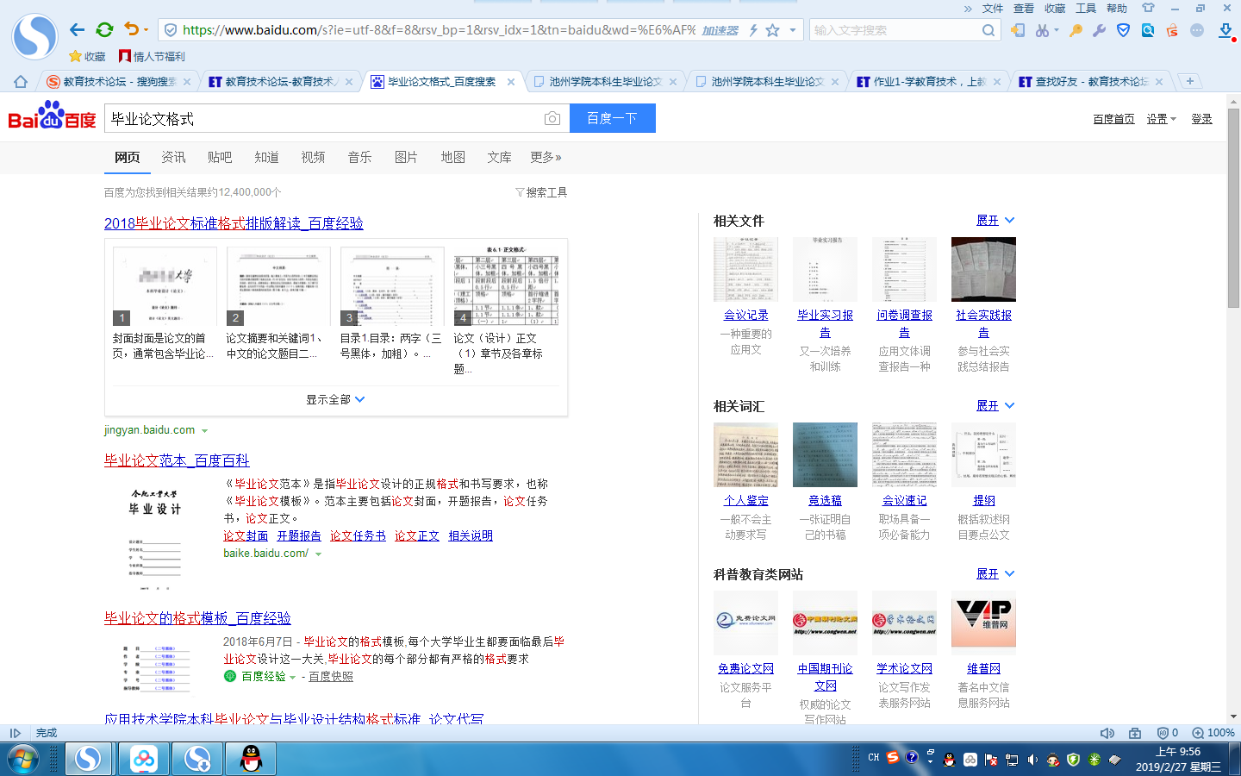Open result 2018毕业论文标准格式排版解读_百度经验
The width and height of the screenshot is (1241, 776).
coord(234,223)
